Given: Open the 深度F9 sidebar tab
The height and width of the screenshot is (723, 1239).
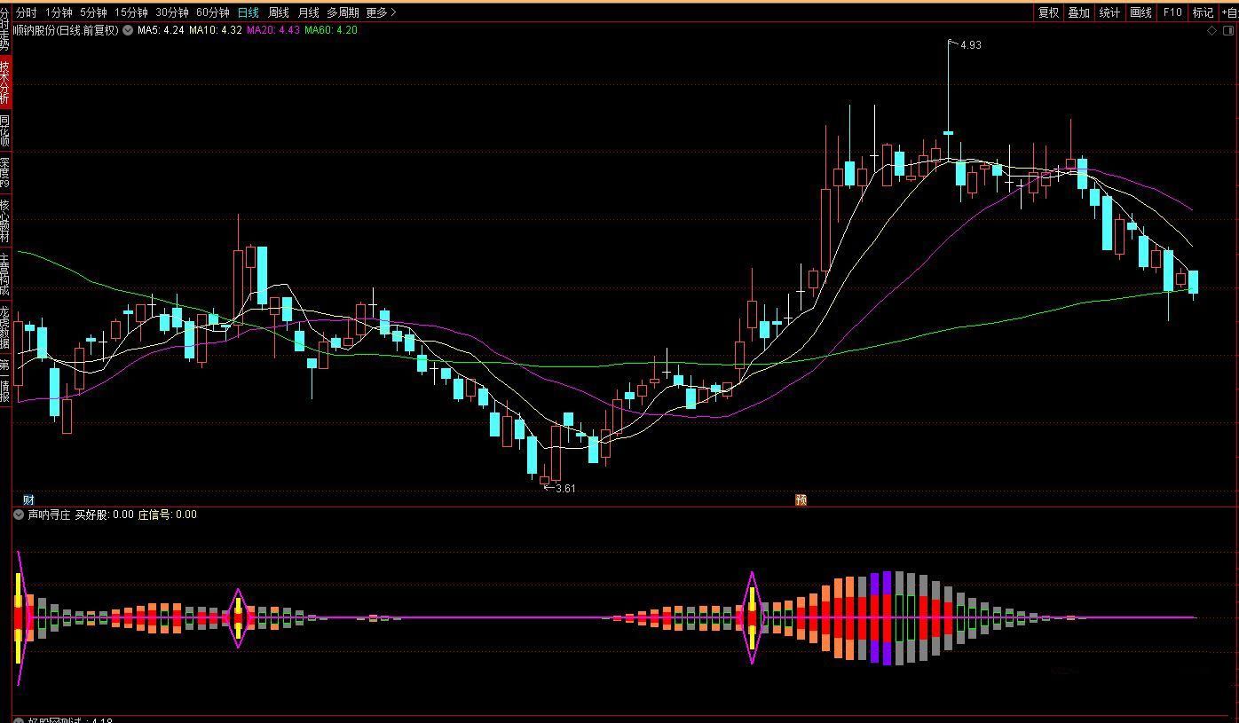Looking at the screenshot, I should coord(5,173).
